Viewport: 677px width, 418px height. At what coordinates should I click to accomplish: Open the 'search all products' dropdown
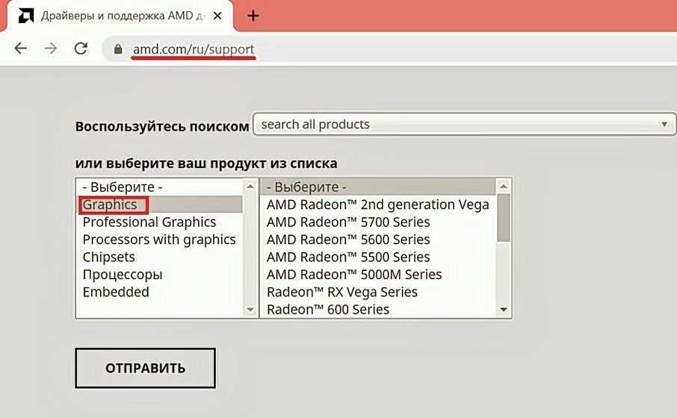click(464, 125)
